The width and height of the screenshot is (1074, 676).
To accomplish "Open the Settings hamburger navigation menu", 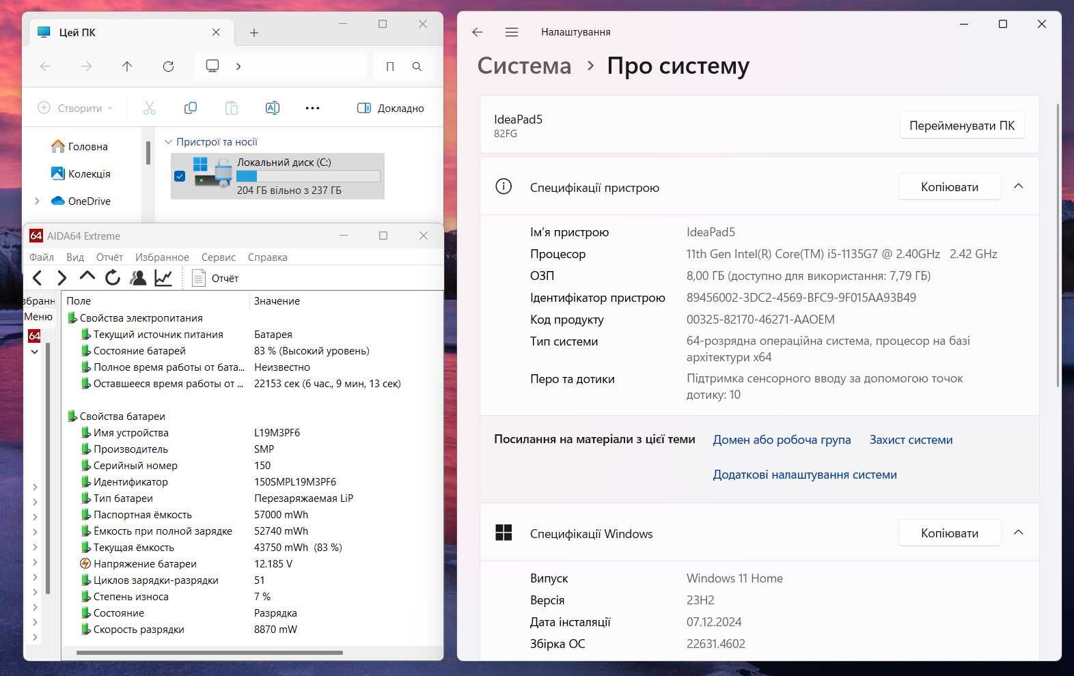I will 512,32.
